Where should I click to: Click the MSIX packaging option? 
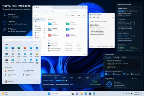(x=107, y=74)
